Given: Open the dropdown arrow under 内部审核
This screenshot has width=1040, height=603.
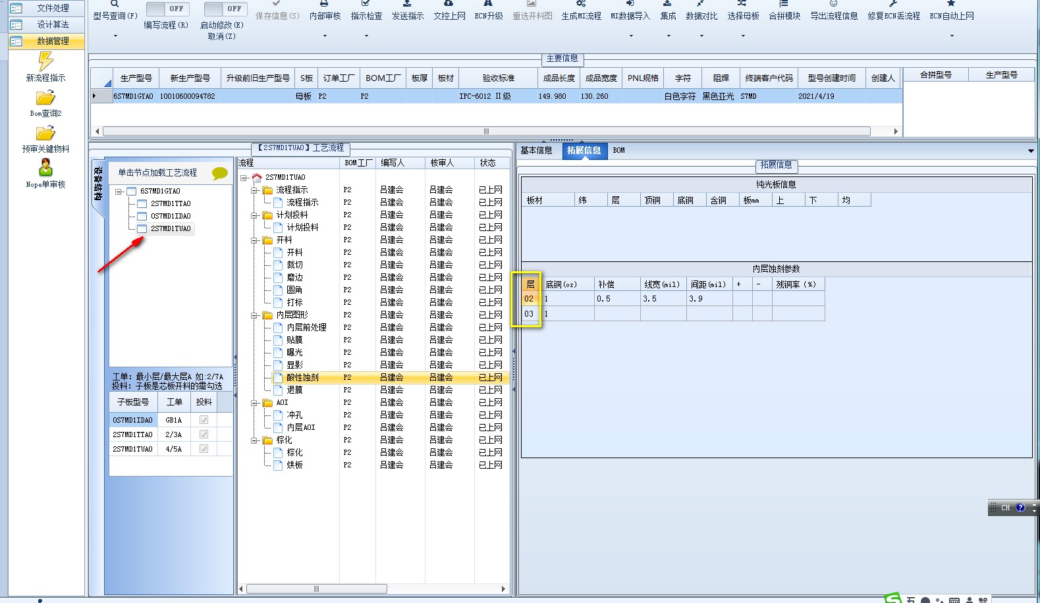Looking at the screenshot, I should [325, 36].
